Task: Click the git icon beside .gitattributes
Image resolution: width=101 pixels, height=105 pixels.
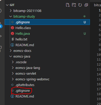Action: [x=12, y=85]
